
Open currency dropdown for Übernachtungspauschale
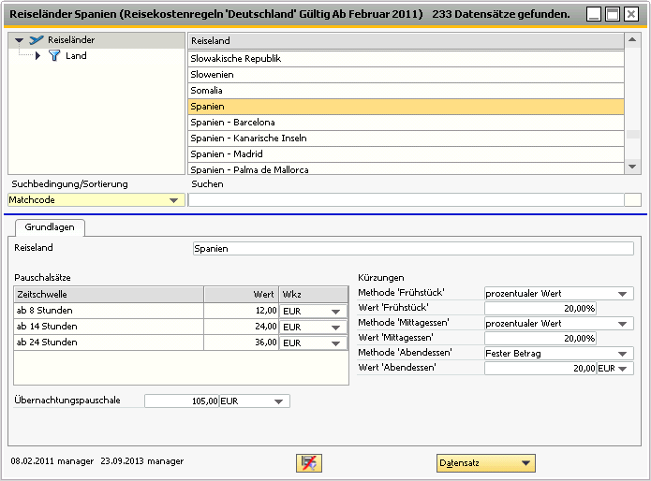[278, 401]
